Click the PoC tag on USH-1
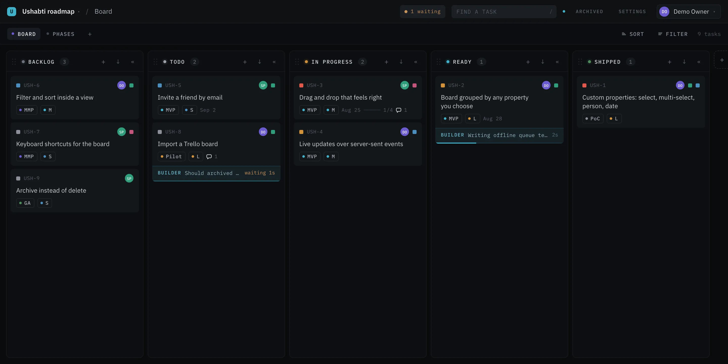The width and height of the screenshot is (728, 364). coord(593,119)
